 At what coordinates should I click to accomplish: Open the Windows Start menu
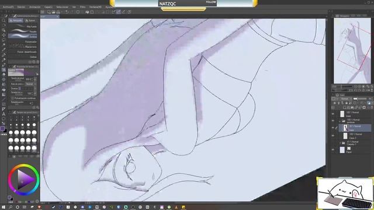(4, 207)
